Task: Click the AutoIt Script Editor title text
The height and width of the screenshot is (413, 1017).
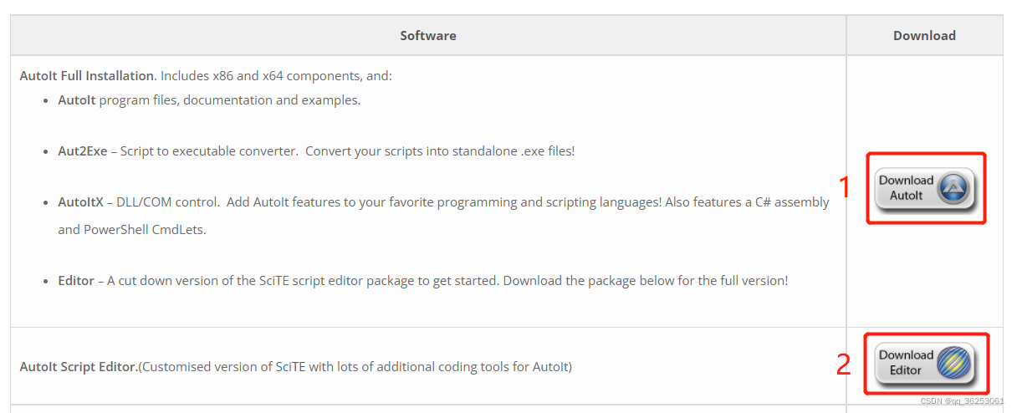Action: [x=79, y=366]
